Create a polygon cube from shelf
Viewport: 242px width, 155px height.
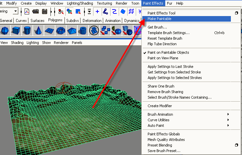coord(16,31)
